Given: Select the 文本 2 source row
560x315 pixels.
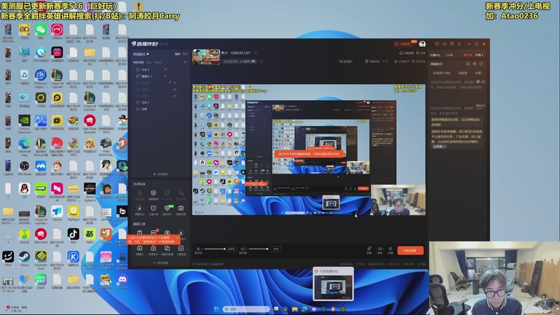Looking at the screenshot, I should click(161, 69).
